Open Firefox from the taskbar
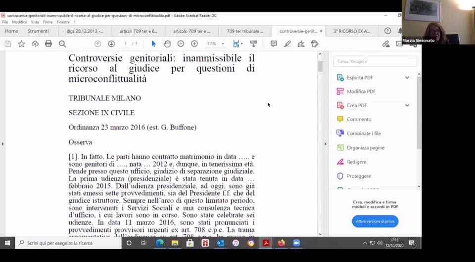475x262 pixels. tap(281, 243)
